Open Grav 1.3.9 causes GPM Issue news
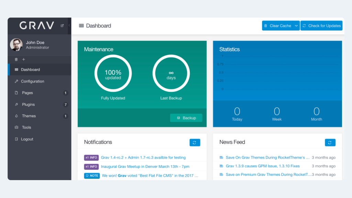 (x=263, y=166)
